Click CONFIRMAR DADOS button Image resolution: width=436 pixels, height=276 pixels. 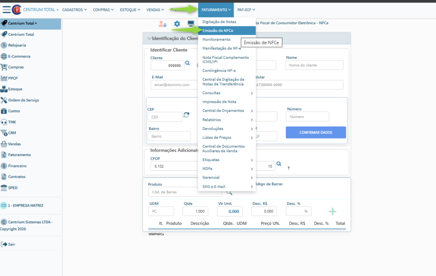click(316, 132)
